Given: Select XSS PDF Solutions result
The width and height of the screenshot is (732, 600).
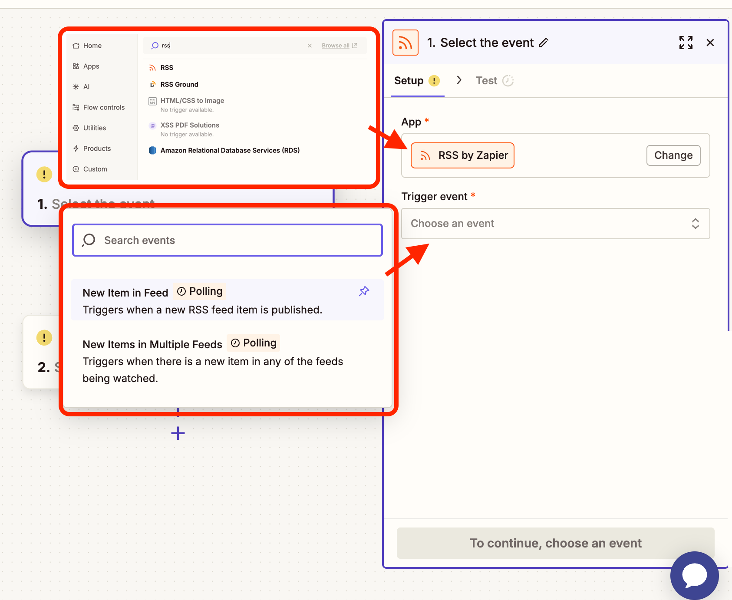Looking at the screenshot, I should click(190, 129).
